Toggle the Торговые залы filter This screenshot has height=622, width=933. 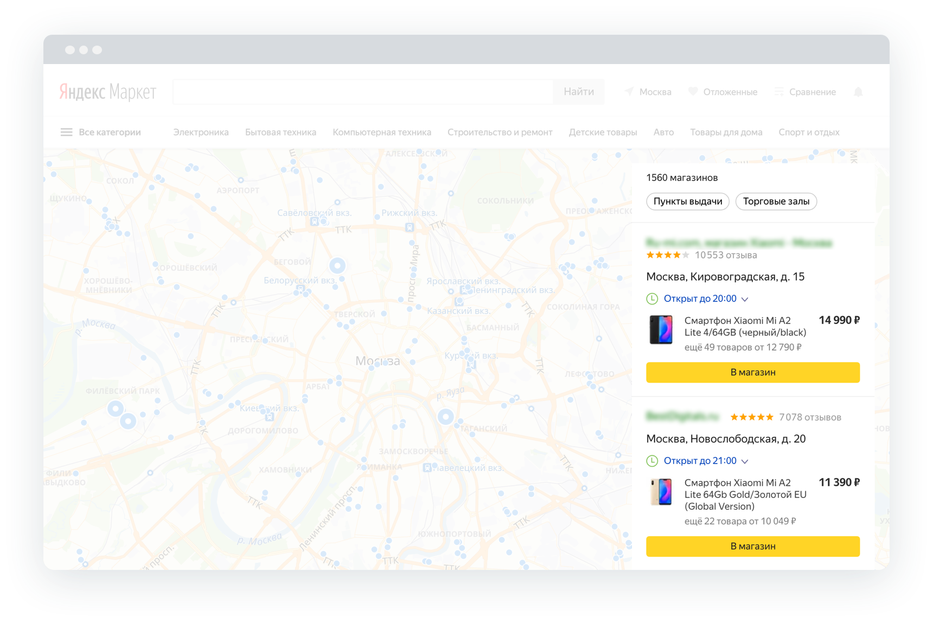click(776, 201)
